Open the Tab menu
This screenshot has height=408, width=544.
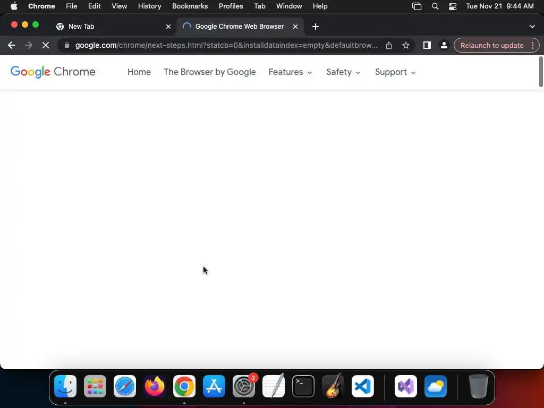click(x=259, y=6)
